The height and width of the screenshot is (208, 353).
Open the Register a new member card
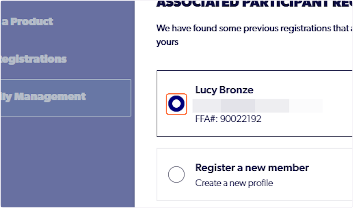[254, 174]
